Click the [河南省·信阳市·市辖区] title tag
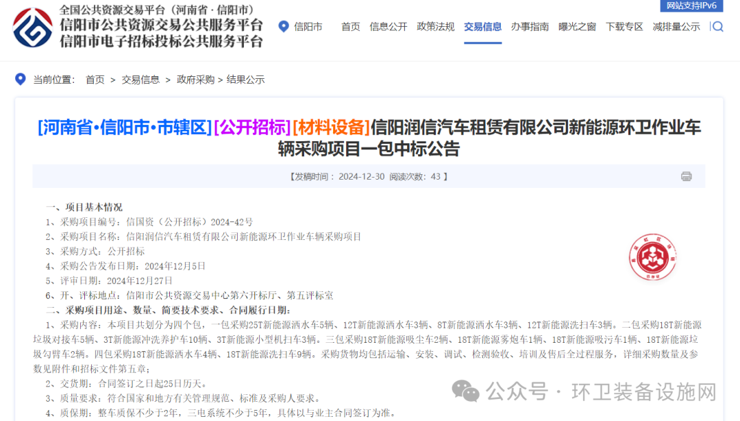The image size is (740, 421). pyautogui.click(x=125, y=127)
